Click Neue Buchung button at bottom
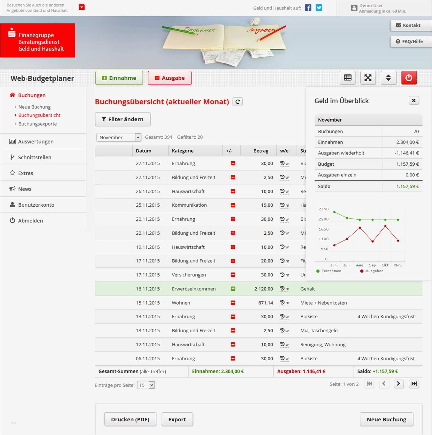 coord(387,420)
